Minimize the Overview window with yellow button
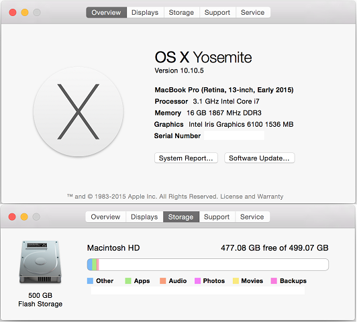Image resolution: width=357 pixels, height=322 pixels. click(25, 12)
